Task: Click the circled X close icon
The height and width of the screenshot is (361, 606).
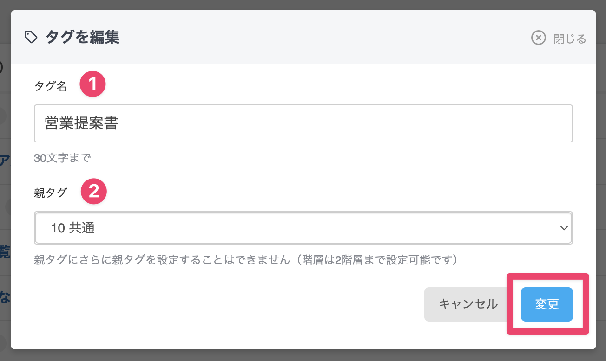Action: click(538, 38)
